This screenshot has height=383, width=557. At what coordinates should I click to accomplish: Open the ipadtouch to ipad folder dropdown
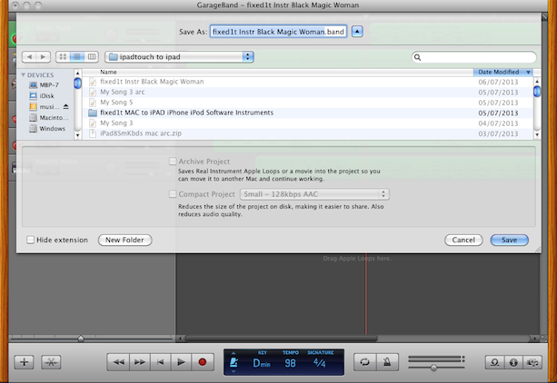179,57
